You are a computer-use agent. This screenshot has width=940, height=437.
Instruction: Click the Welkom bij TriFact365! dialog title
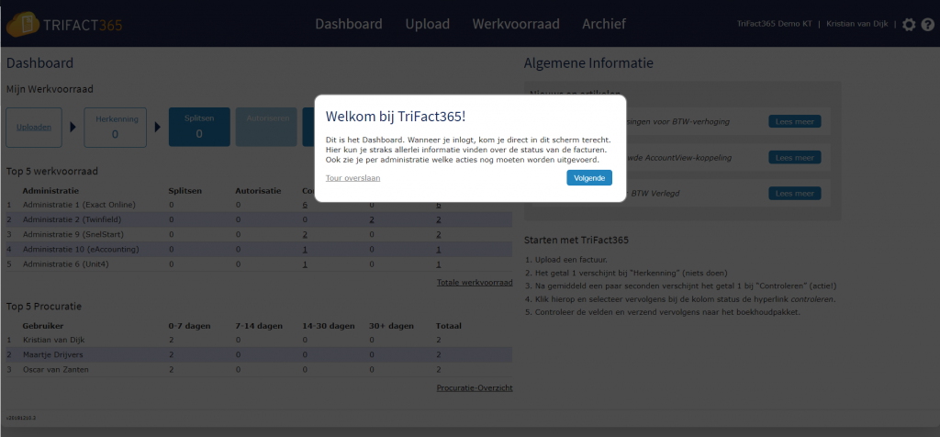click(x=396, y=117)
